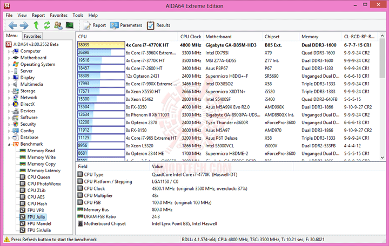Sort by the CPU Clock column header
Viewport: 389px width, 246px height.
190,37
